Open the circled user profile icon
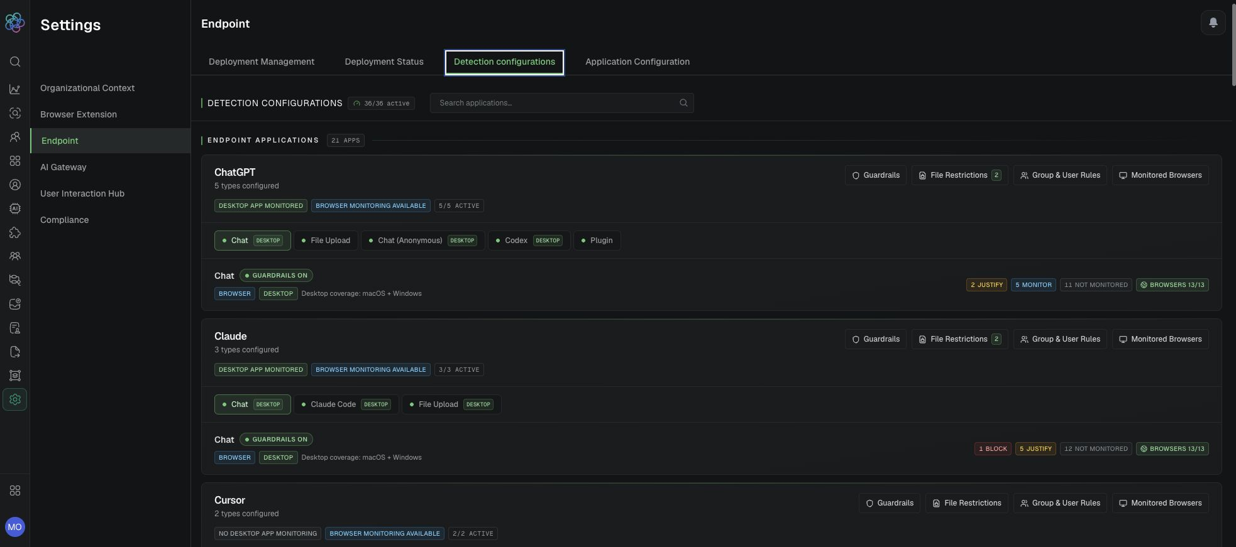 (15, 185)
